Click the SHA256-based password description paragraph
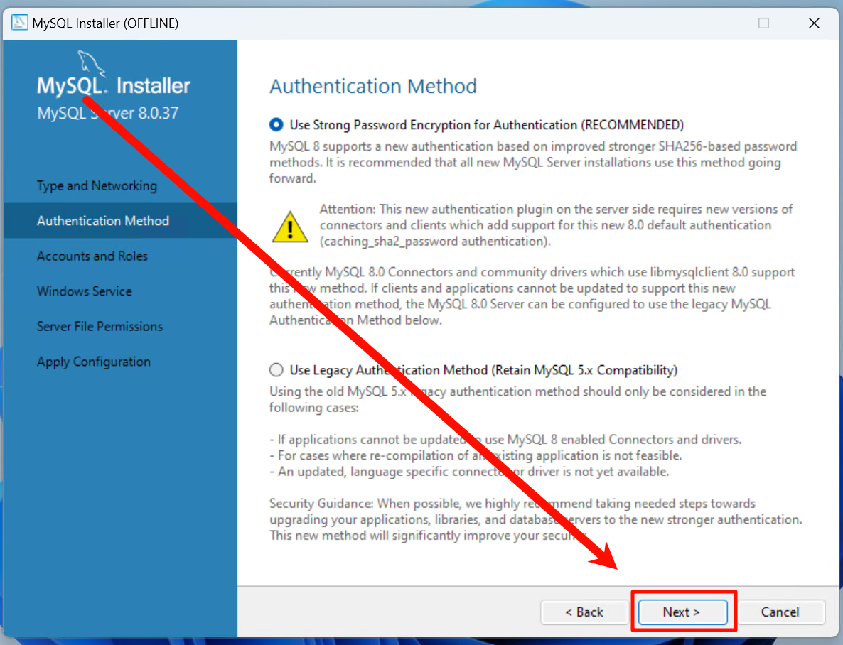The image size is (843, 645). 533,163
